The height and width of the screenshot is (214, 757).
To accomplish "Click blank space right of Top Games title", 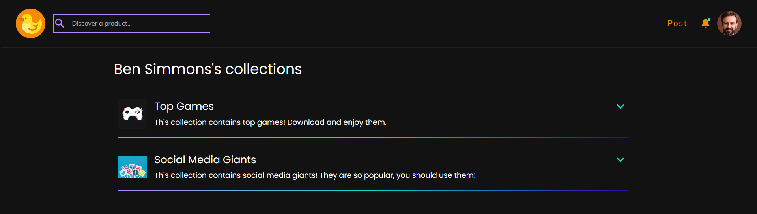I will [414, 106].
